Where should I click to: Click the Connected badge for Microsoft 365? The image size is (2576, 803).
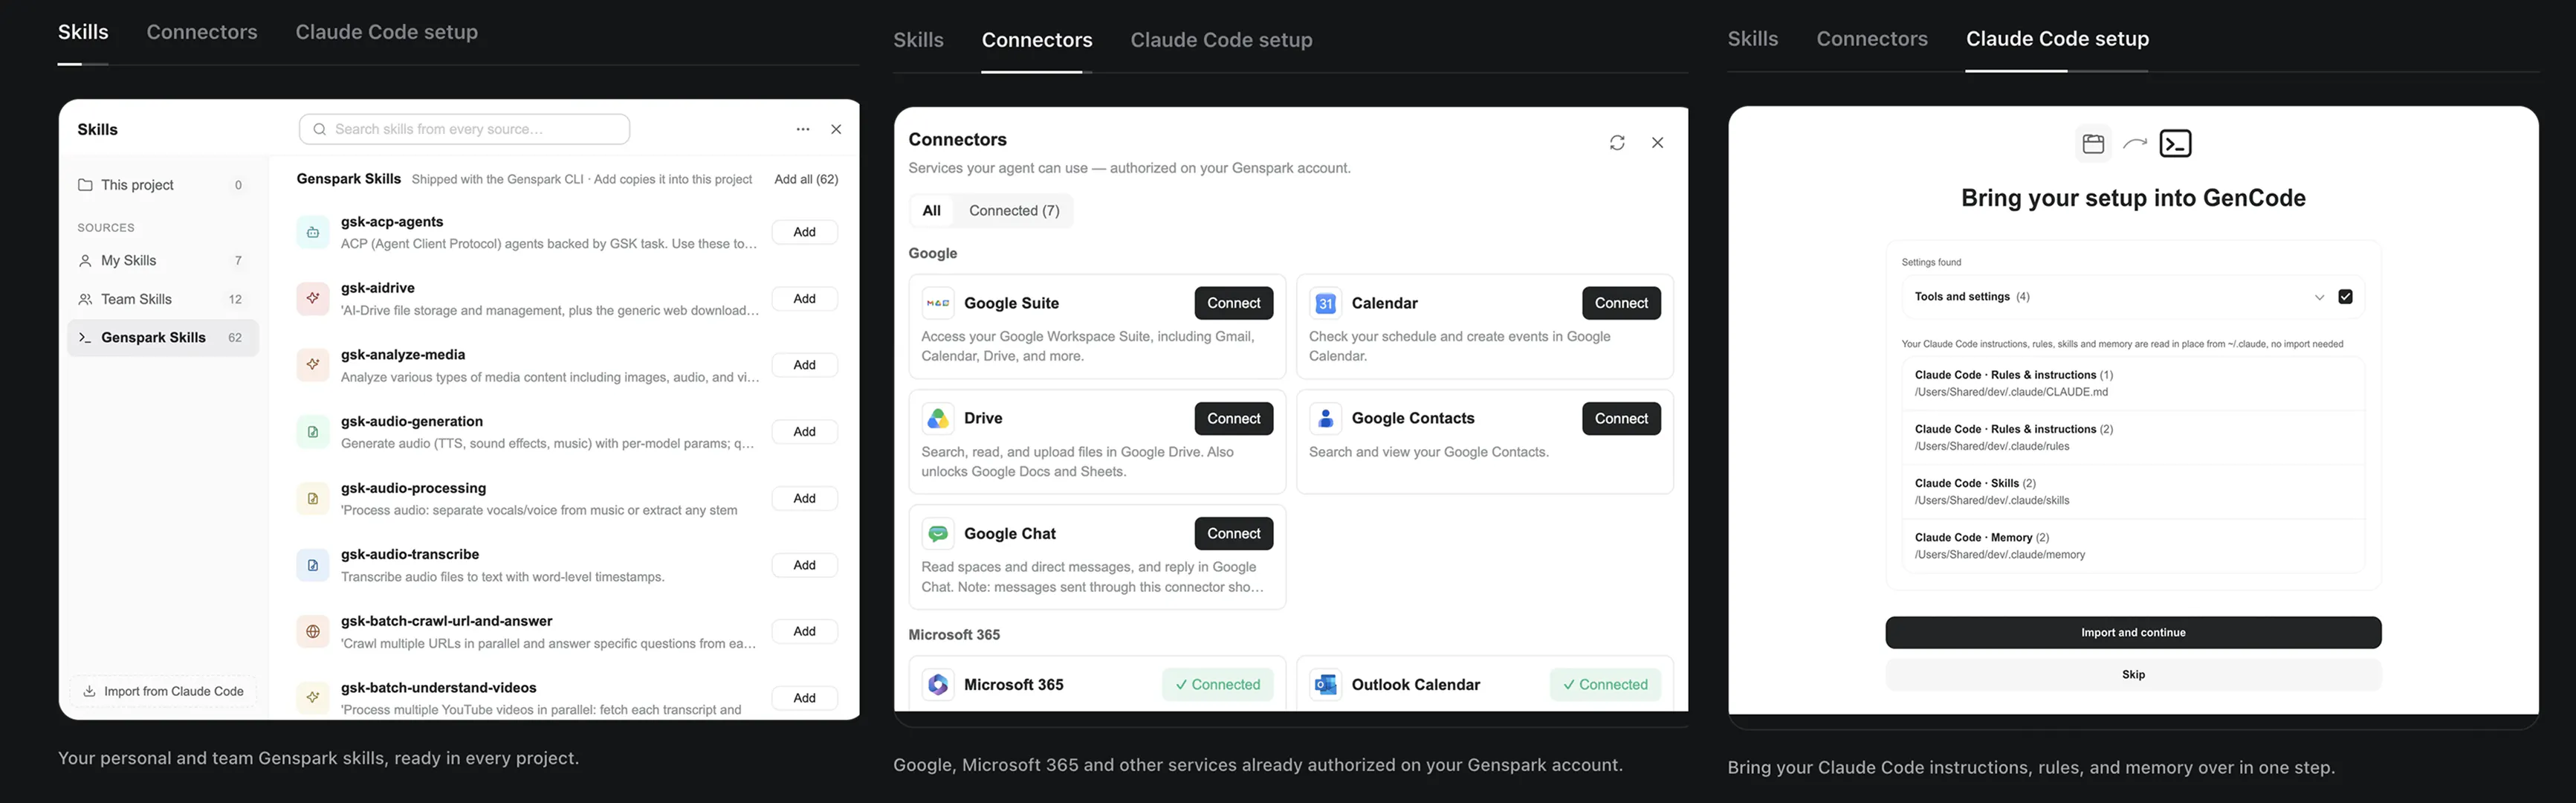(1217, 685)
